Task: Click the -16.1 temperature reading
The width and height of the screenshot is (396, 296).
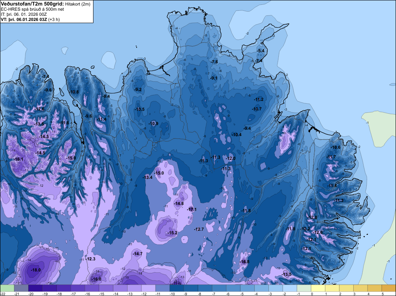Action: [x=19, y=159]
